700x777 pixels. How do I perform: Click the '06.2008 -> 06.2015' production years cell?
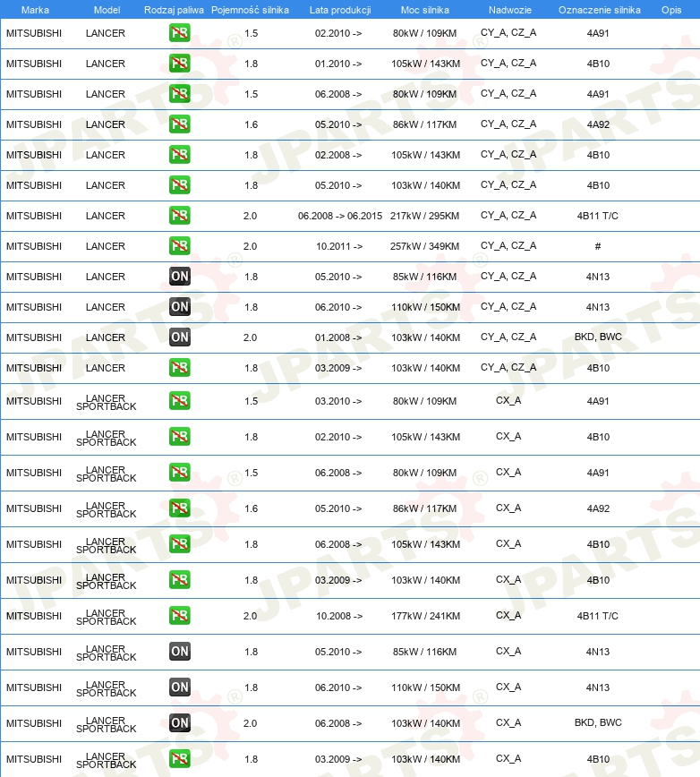tap(340, 216)
